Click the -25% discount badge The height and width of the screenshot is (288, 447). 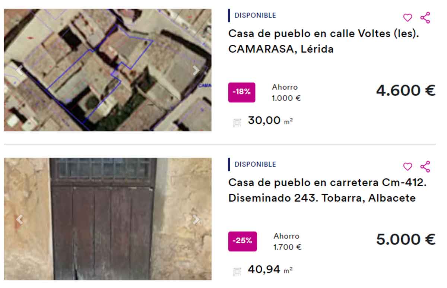point(242,241)
